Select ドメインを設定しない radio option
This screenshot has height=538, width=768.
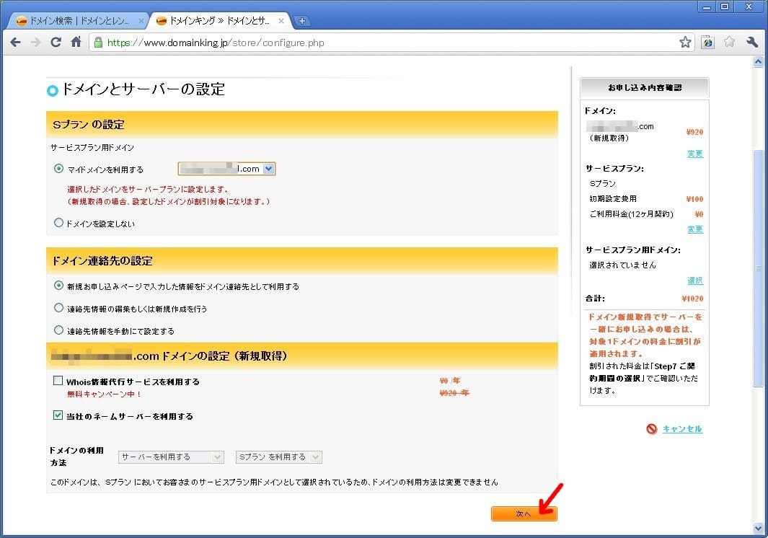[59, 224]
